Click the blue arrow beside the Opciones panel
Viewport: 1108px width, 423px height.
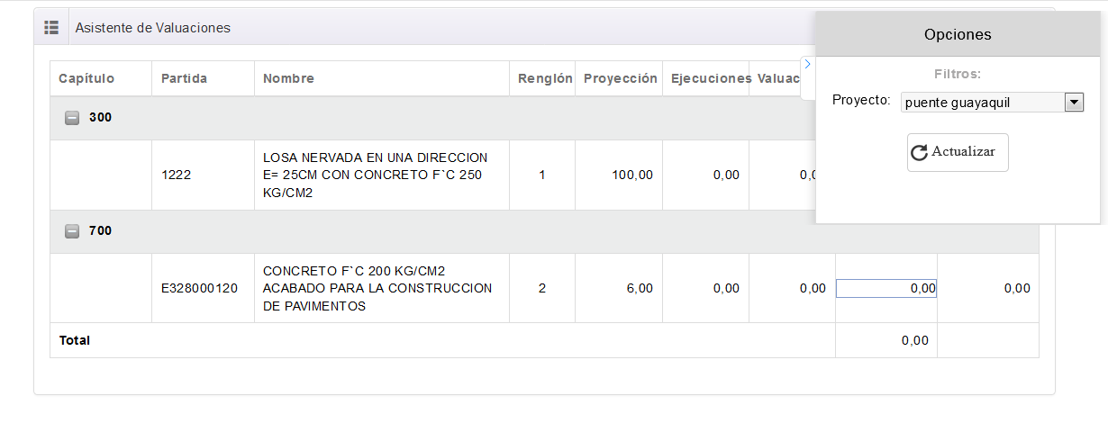point(807,64)
